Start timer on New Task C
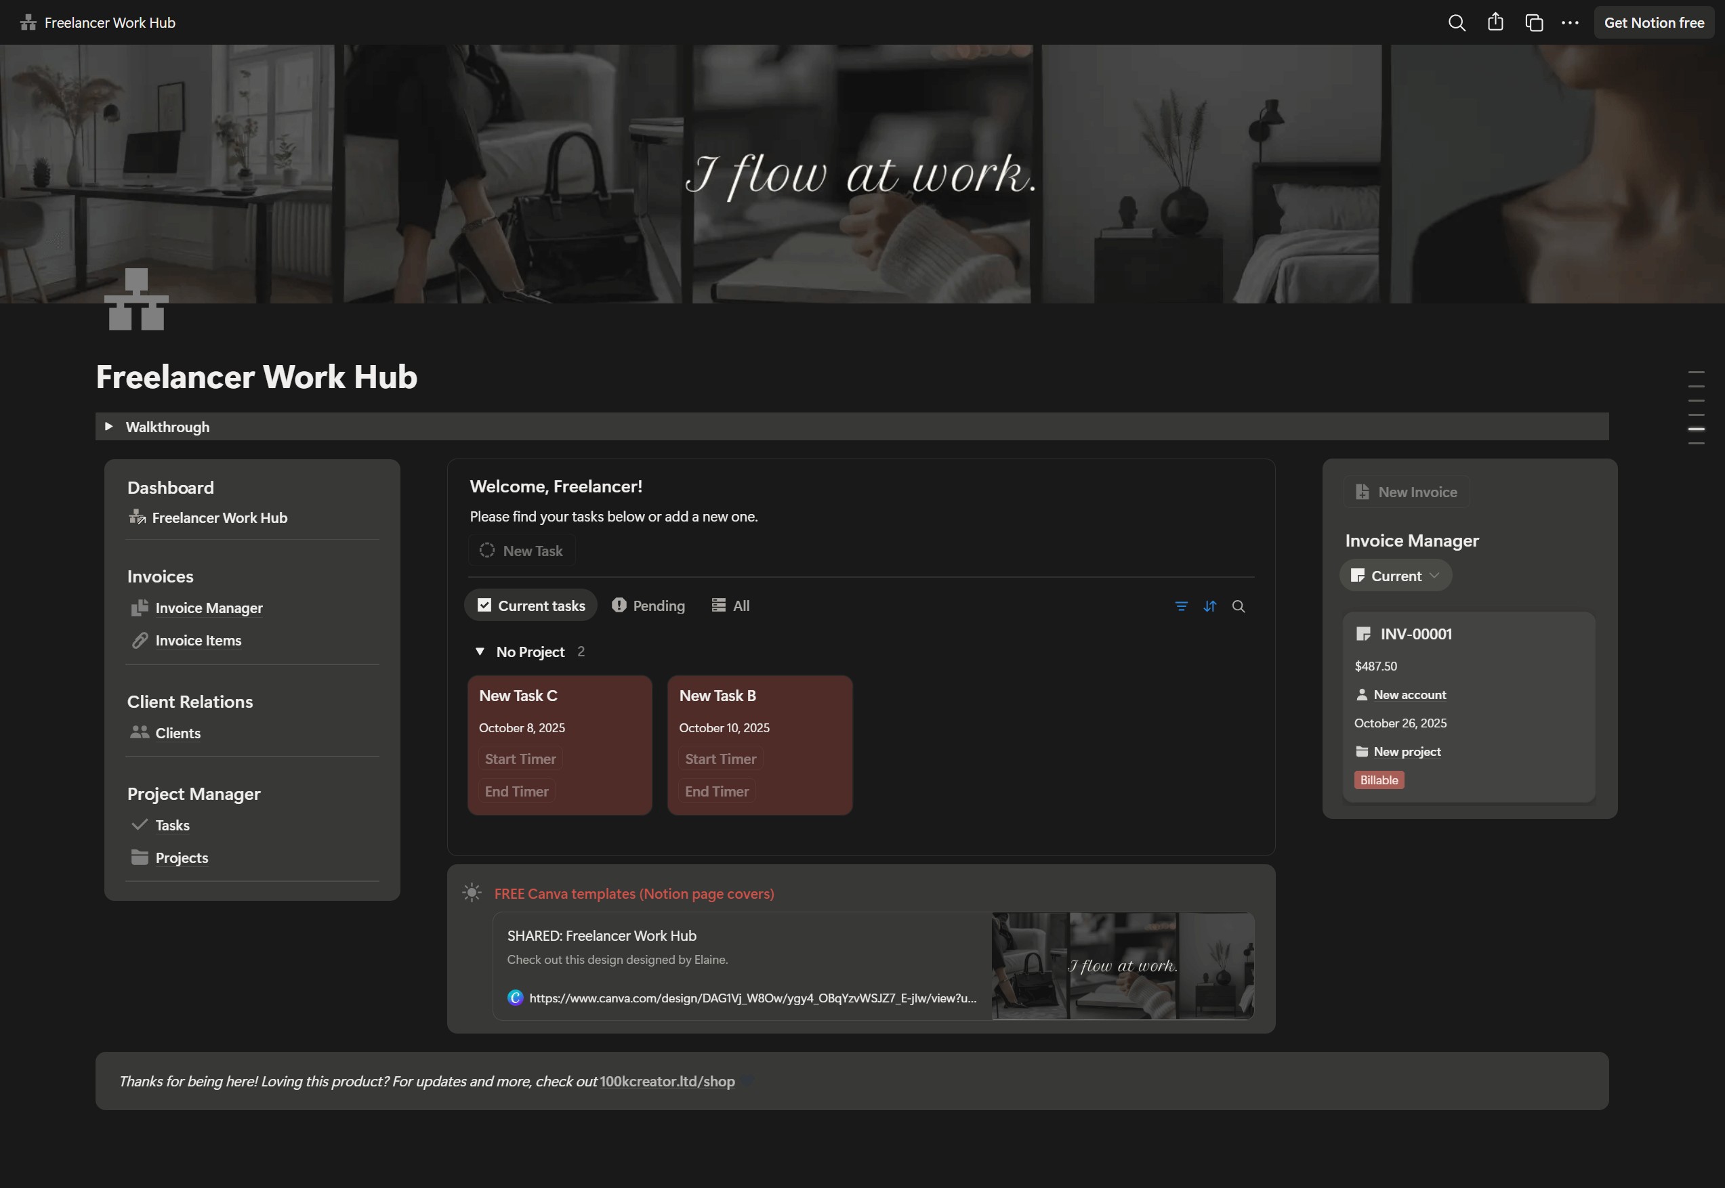Viewport: 1725px width, 1188px height. pyautogui.click(x=520, y=759)
